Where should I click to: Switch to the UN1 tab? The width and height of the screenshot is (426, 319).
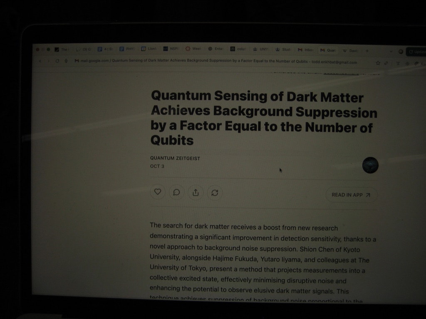tap(260, 49)
